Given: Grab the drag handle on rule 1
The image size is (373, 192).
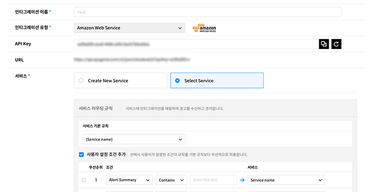Looking at the screenshot, I should point(84,180).
